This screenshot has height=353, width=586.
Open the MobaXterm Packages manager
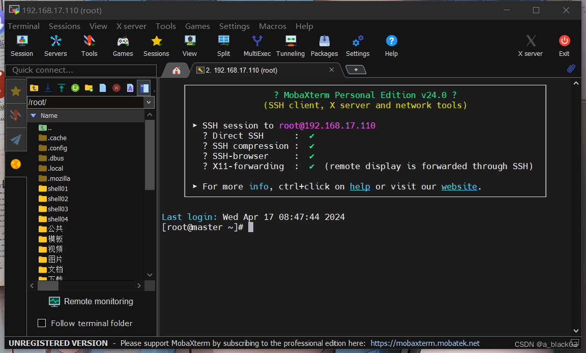[x=324, y=46]
